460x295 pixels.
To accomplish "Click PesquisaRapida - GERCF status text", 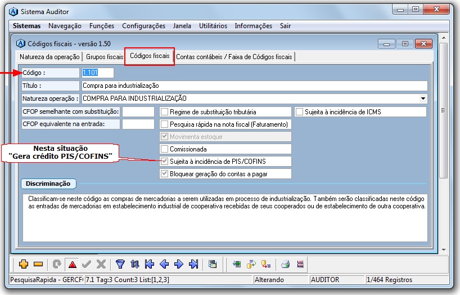I will click(x=47, y=280).
